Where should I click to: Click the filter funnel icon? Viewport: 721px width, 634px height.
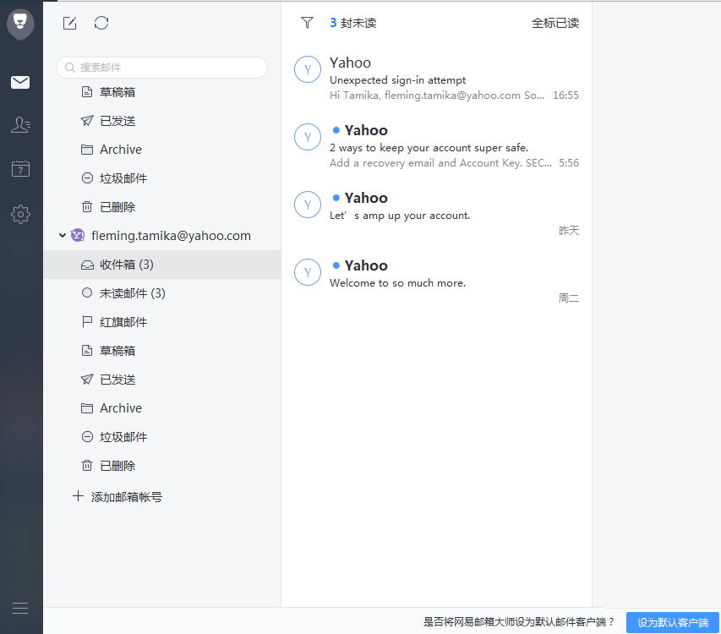307,23
